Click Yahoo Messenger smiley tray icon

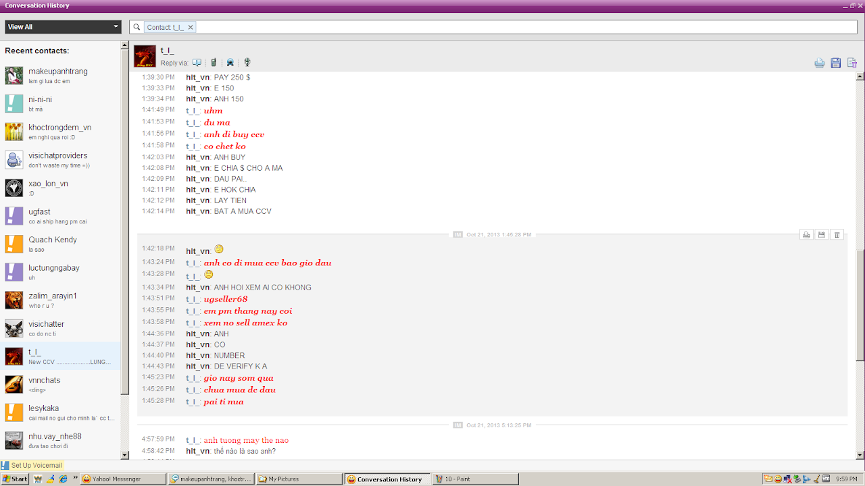coord(778,479)
